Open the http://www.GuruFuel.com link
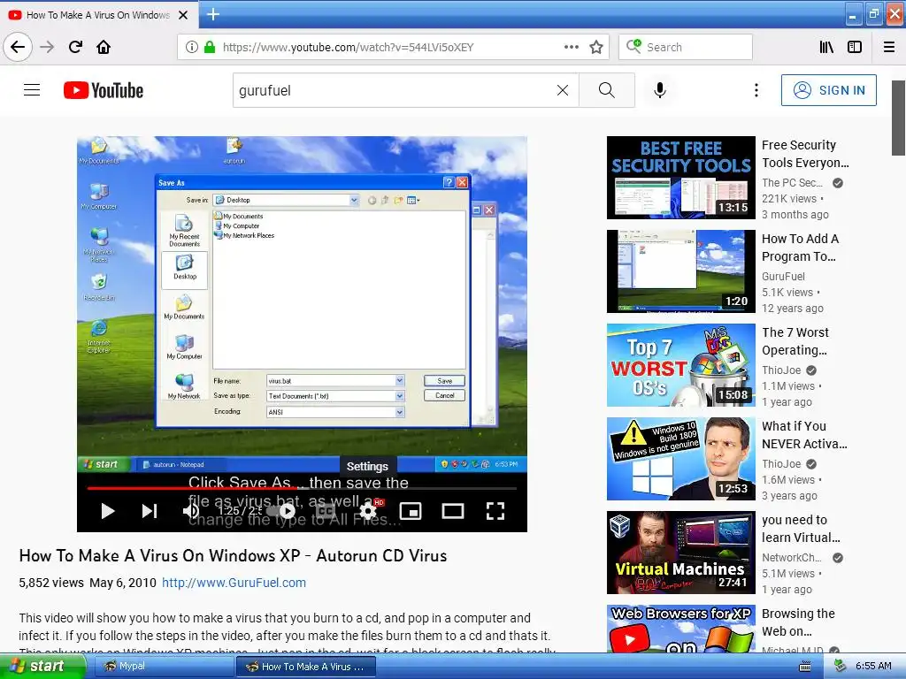 click(234, 583)
